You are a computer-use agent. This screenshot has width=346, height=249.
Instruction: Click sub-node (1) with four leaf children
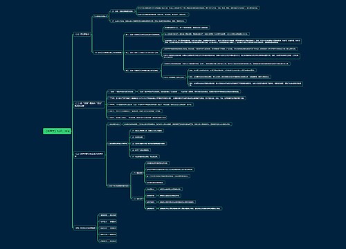point(138,173)
